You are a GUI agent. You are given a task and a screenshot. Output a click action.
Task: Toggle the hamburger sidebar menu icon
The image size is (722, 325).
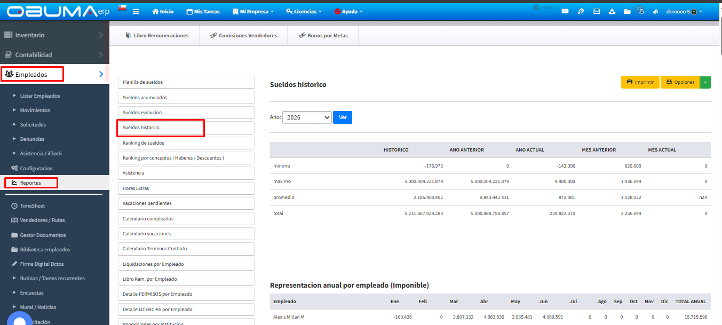point(136,11)
